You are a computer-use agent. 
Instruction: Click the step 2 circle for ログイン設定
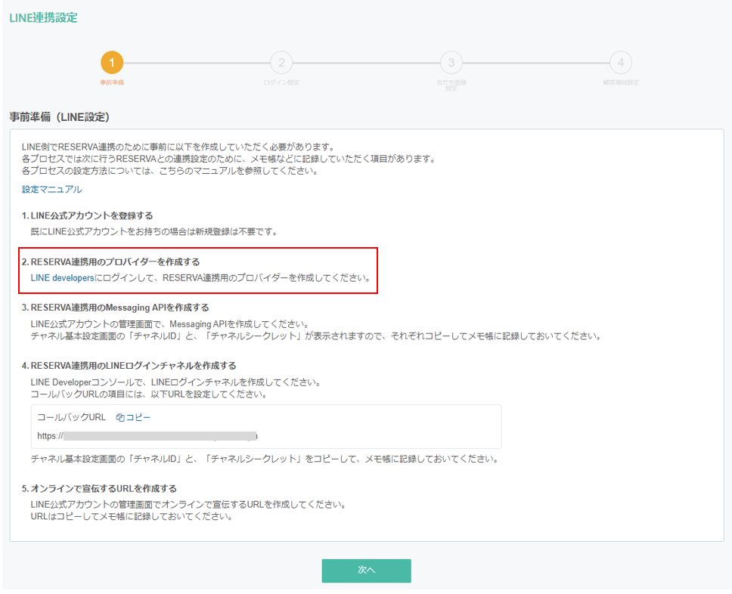[281, 63]
